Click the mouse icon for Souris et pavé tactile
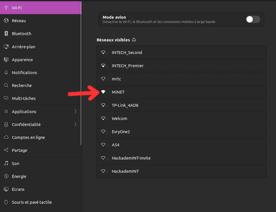Viewport: 276px width, 212px height. click(x=6, y=202)
